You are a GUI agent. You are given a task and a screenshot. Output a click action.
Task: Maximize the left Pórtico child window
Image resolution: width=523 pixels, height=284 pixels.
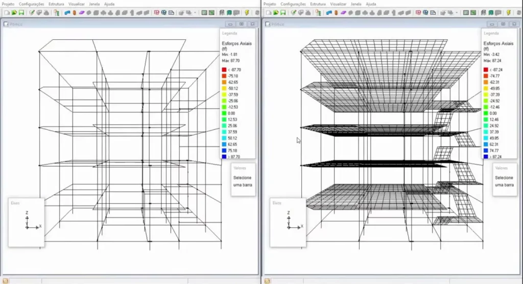click(241, 23)
